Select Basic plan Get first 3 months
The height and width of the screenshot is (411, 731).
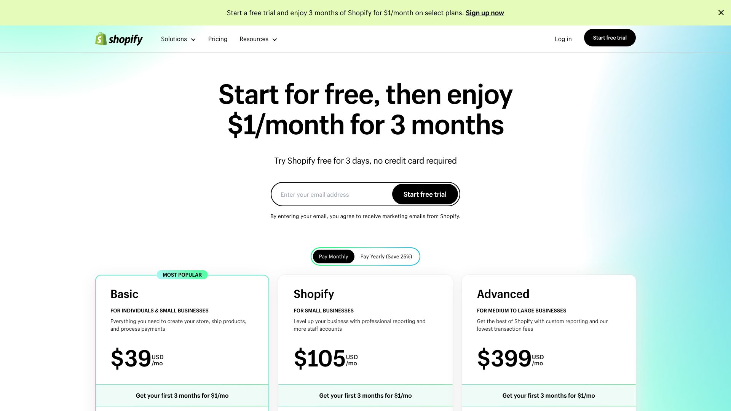click(182, 395)
